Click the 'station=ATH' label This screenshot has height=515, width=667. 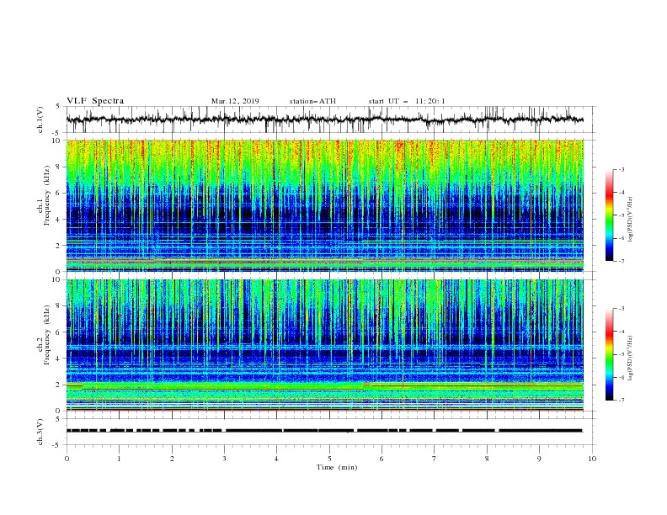[312, 101]
